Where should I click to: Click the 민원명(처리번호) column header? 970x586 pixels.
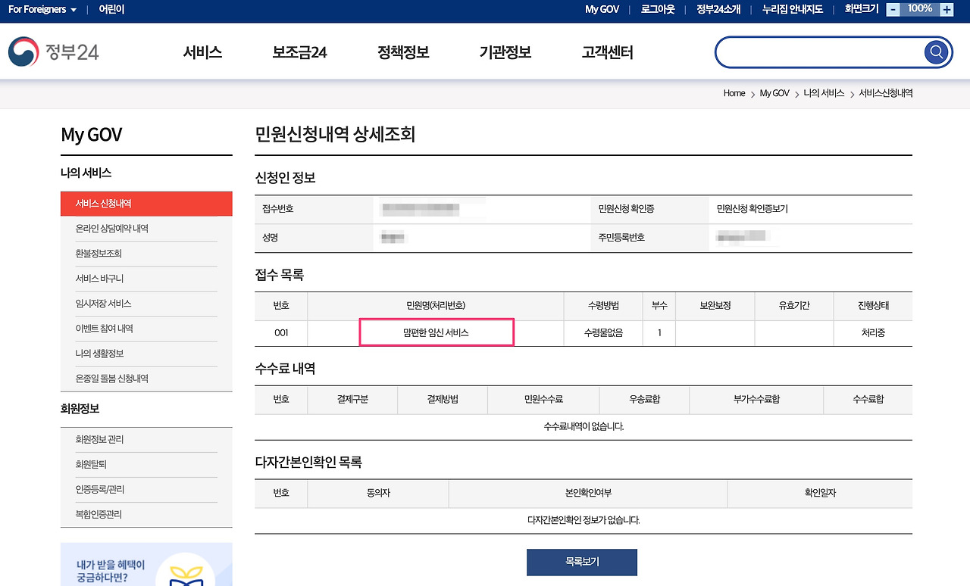[x=436, y=305]
